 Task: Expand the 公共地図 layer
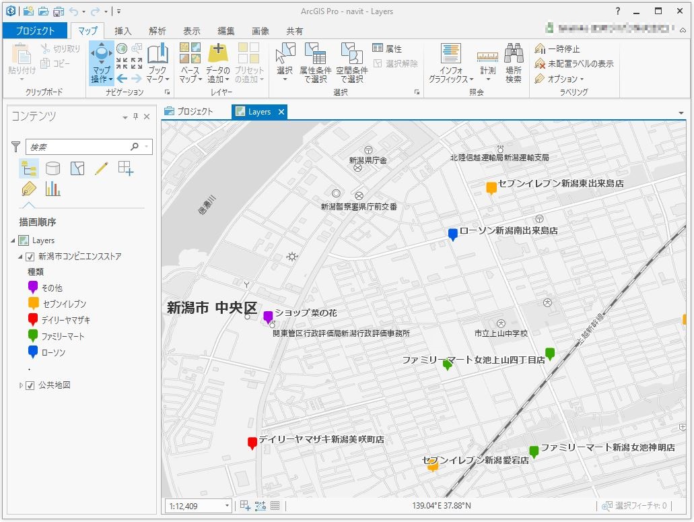coord(20,386)
